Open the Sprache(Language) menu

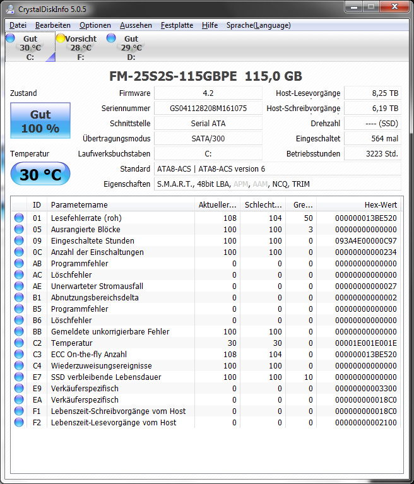[258, 25]
